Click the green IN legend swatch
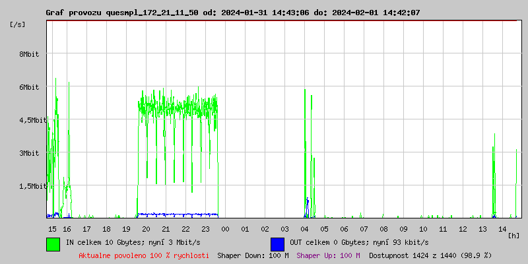 coord(53,244)
